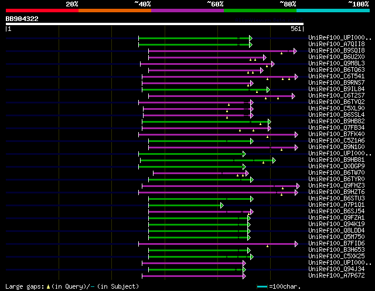Viewport: 375px width, 291px height.
Task: Select the UniRef100_B9HB81 label
Action: click(x=336, y=160)
